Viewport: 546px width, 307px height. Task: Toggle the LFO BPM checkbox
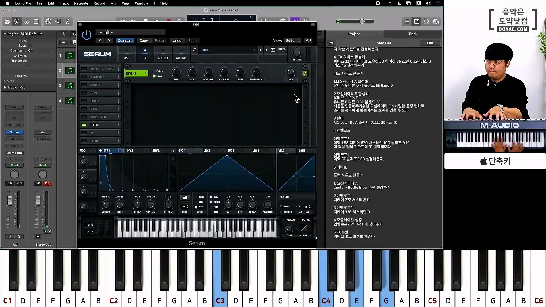click(211, 197)
